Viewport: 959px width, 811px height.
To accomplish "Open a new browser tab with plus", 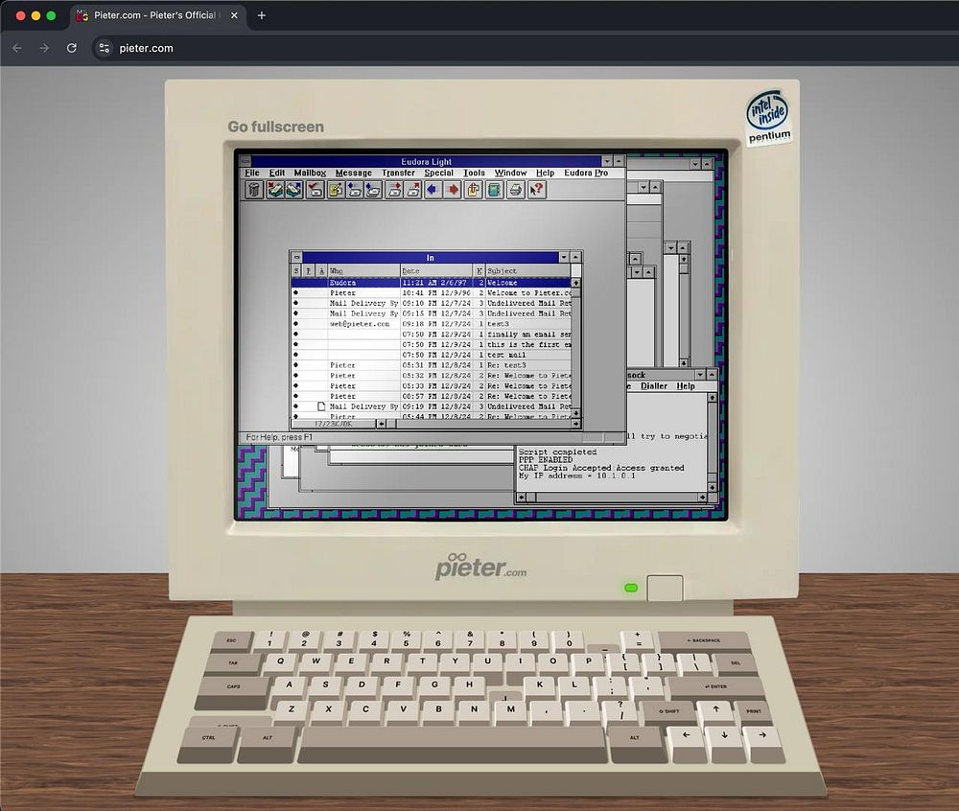I will coord(261,15).
